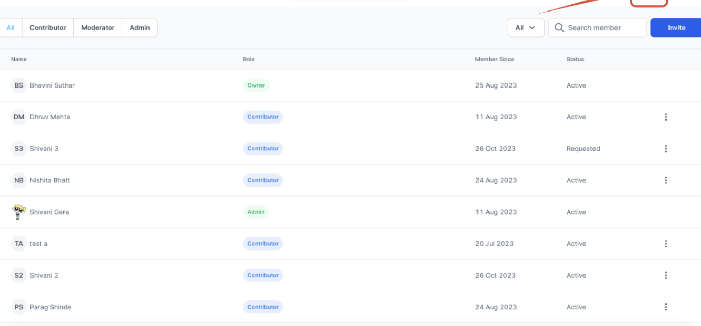This screenshot has width=701, height=326.
Task: Click Nishita Bhatt's 24 Aug 2023 date
Action: 496,180
